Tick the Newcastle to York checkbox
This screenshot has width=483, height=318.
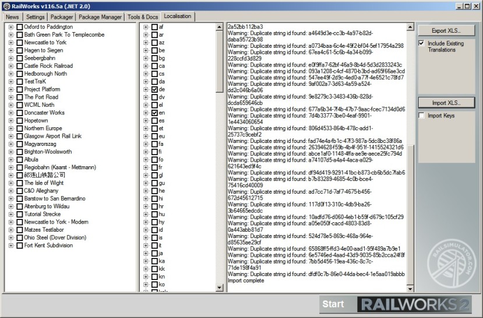(x=20, y=43)
